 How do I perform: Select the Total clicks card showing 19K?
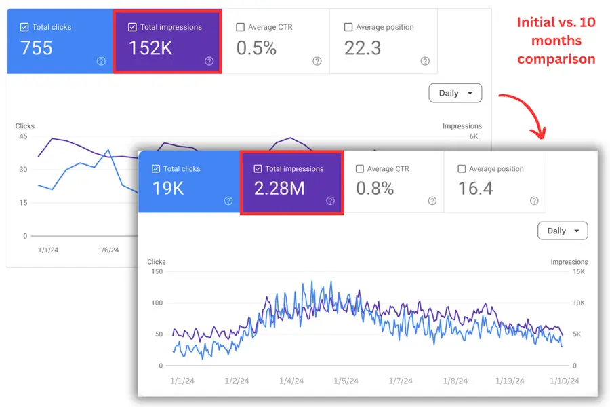tap(188, 182)
